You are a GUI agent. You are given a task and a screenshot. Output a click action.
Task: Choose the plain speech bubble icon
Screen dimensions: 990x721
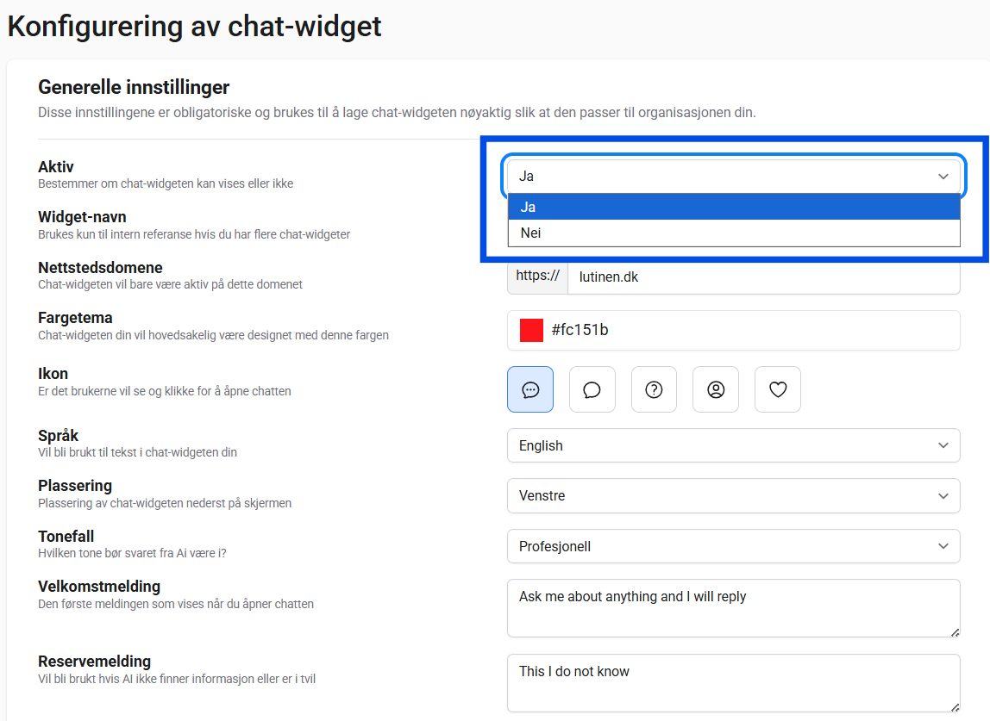[592, 389]
